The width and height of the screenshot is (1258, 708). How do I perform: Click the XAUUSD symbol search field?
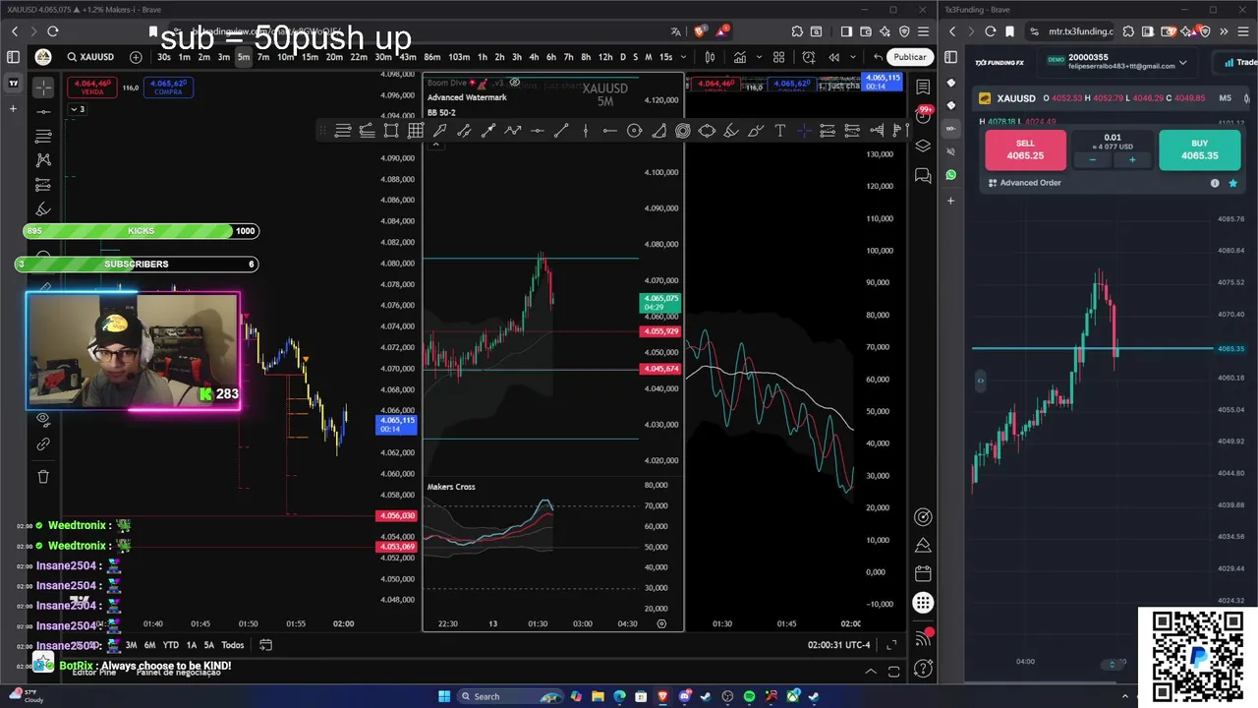pyautogui.click(x=90, y=57)
